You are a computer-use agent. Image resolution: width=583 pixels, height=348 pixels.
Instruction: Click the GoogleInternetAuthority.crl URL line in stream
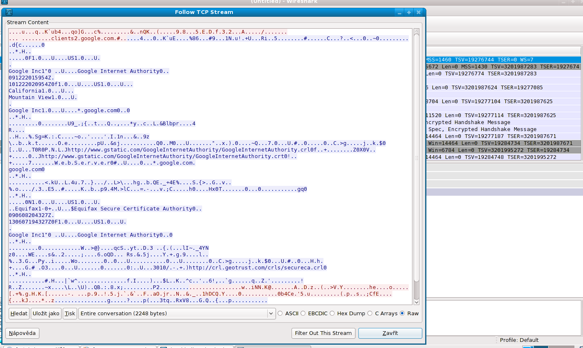(x=192, y=150)
